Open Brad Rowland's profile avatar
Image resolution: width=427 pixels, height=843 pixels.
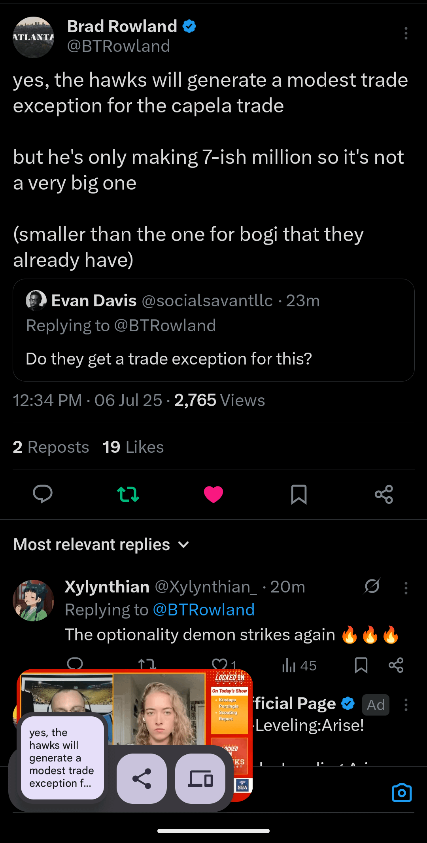point(34,37)
